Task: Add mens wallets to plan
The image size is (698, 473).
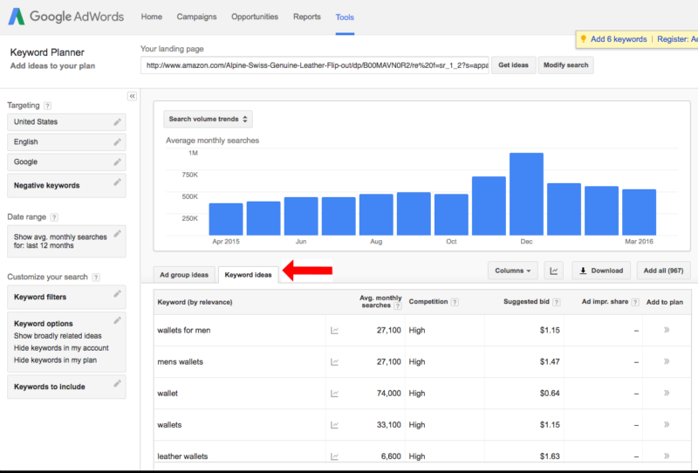Action: pos(667,361)
